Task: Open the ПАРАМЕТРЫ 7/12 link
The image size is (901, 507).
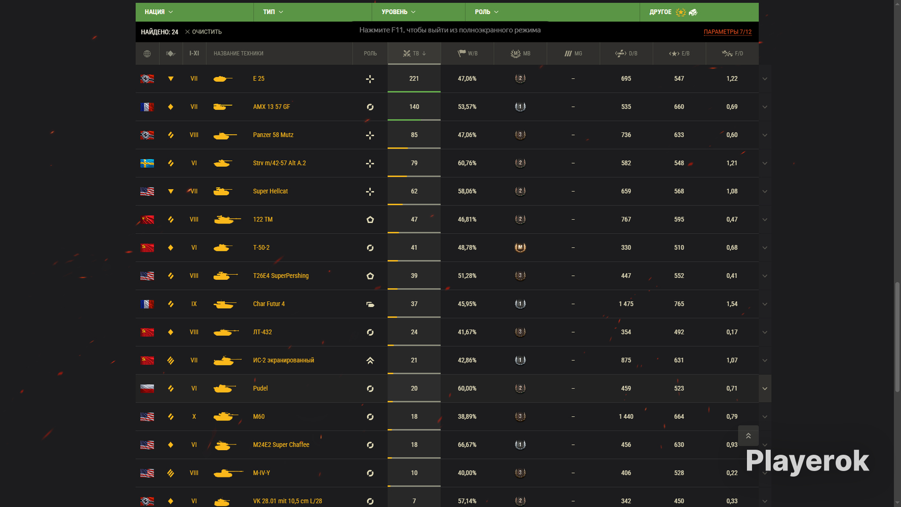Action: point(727,32)
